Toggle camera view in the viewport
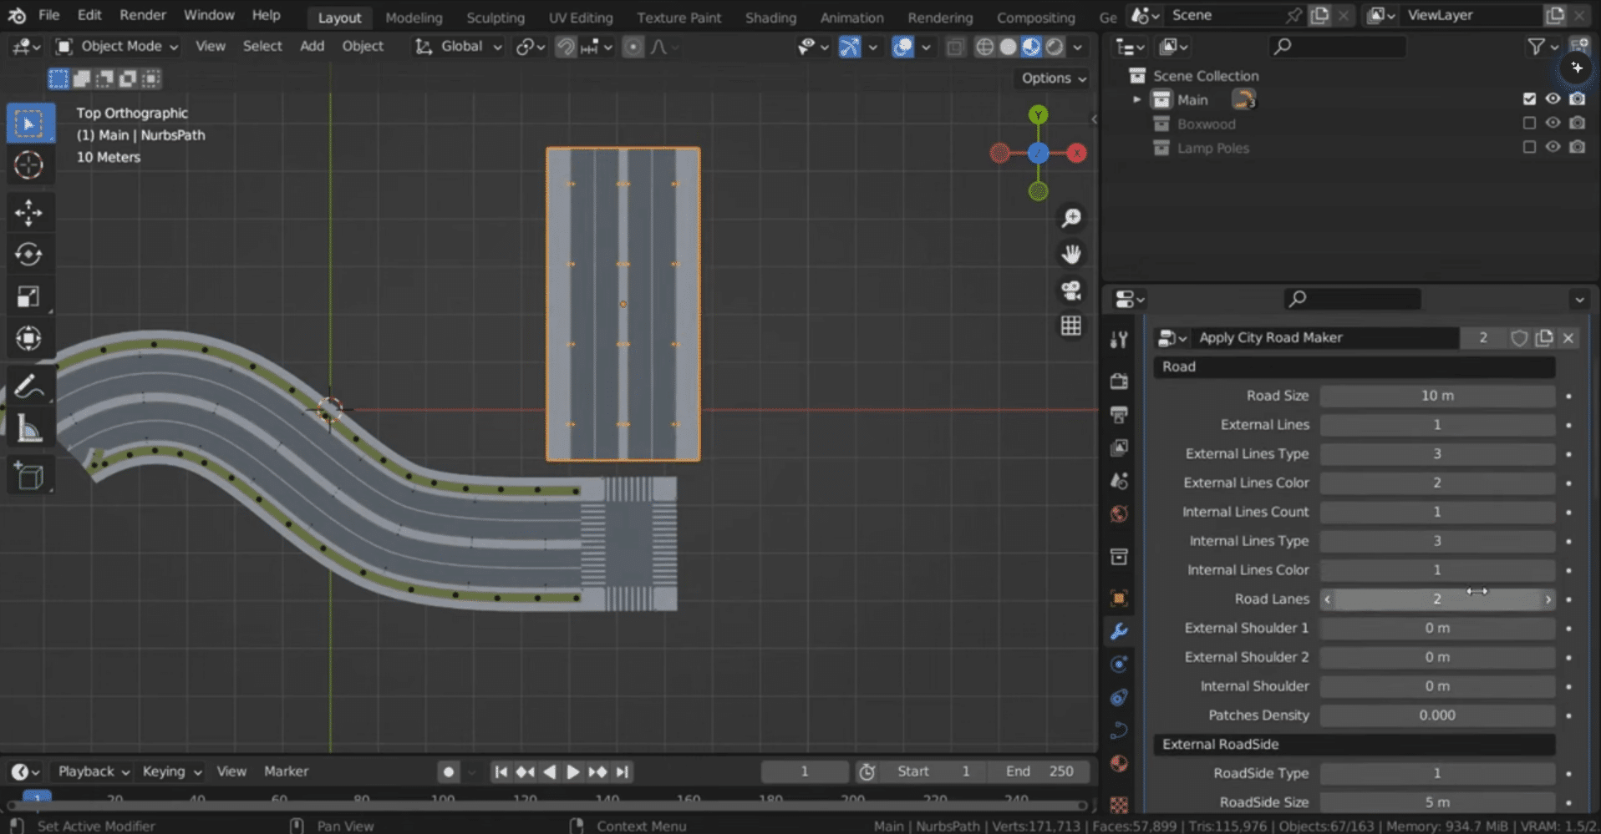Viewport: 1601px width, 834px height. pos(1071,290)
